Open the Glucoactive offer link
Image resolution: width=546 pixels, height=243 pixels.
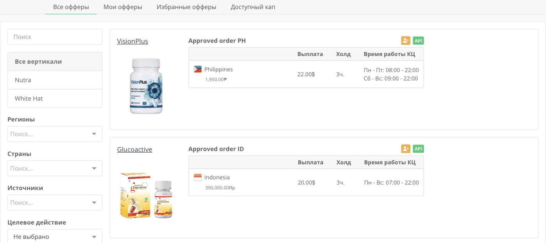(135, 150)
